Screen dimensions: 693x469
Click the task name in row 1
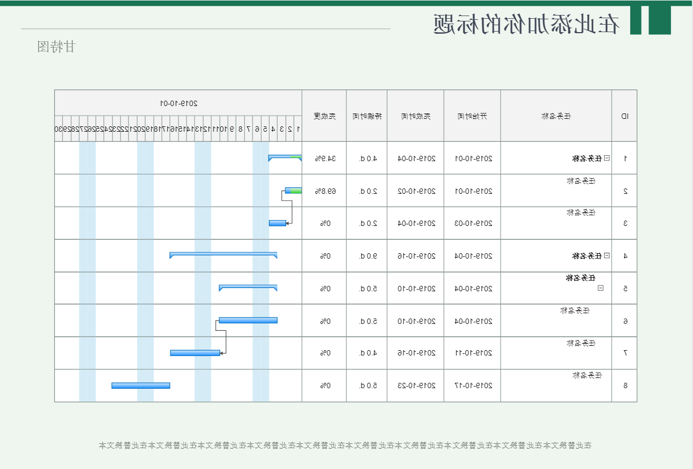587,158
